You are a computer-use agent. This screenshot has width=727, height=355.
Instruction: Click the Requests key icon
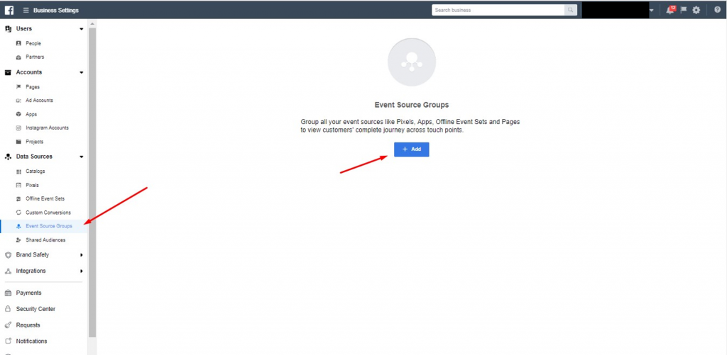pyautogui.click(x=8, y=325)
